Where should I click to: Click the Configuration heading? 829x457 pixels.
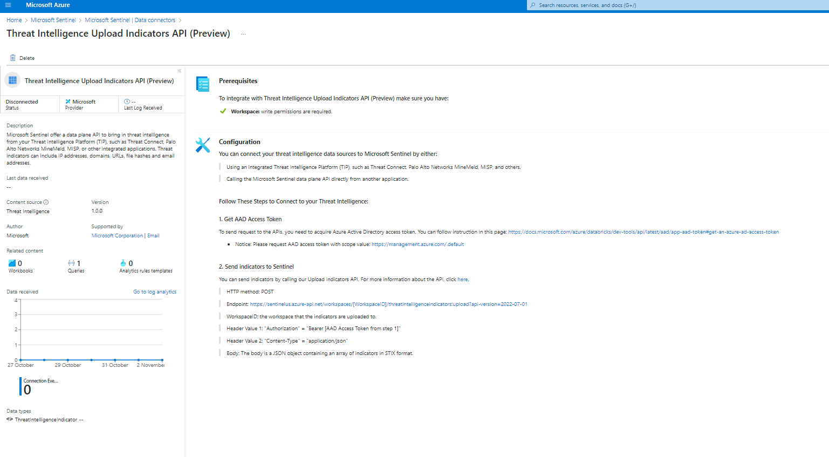coord(239,142)
